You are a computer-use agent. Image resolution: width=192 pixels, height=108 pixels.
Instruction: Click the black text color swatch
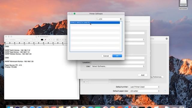(42, 40)
